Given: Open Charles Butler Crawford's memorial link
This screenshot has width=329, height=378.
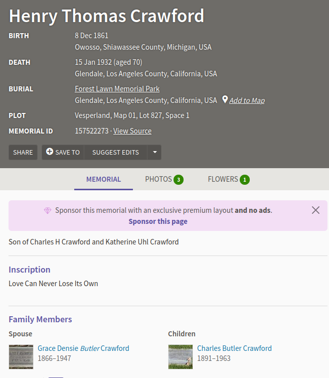Looking at the screenshot, I should click(234, 348).
